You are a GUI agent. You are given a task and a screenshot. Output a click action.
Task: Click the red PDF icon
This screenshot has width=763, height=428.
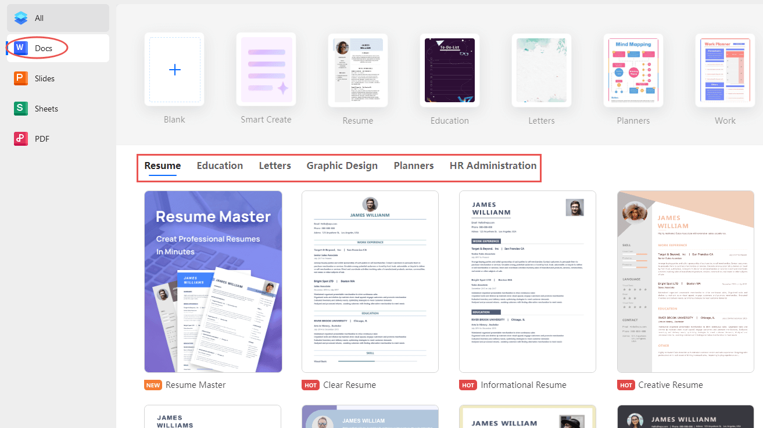(x=21, y=139)
